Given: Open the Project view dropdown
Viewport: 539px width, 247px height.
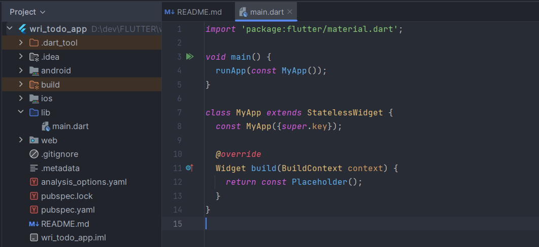Looking at the screenshot, I should [27, 12].
